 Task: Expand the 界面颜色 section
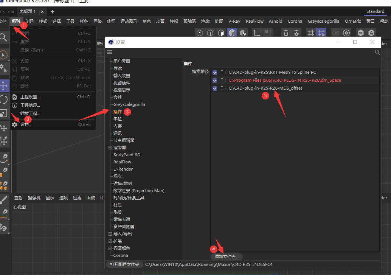click(110, 248)
